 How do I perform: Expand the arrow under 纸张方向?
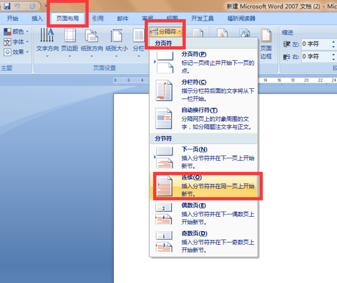92,56
